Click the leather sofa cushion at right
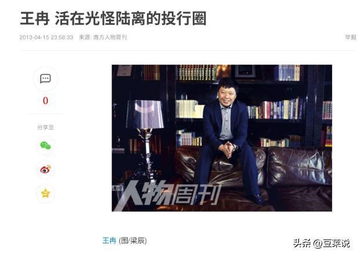The width and height of the screenshot is (357, 255). 300,167
